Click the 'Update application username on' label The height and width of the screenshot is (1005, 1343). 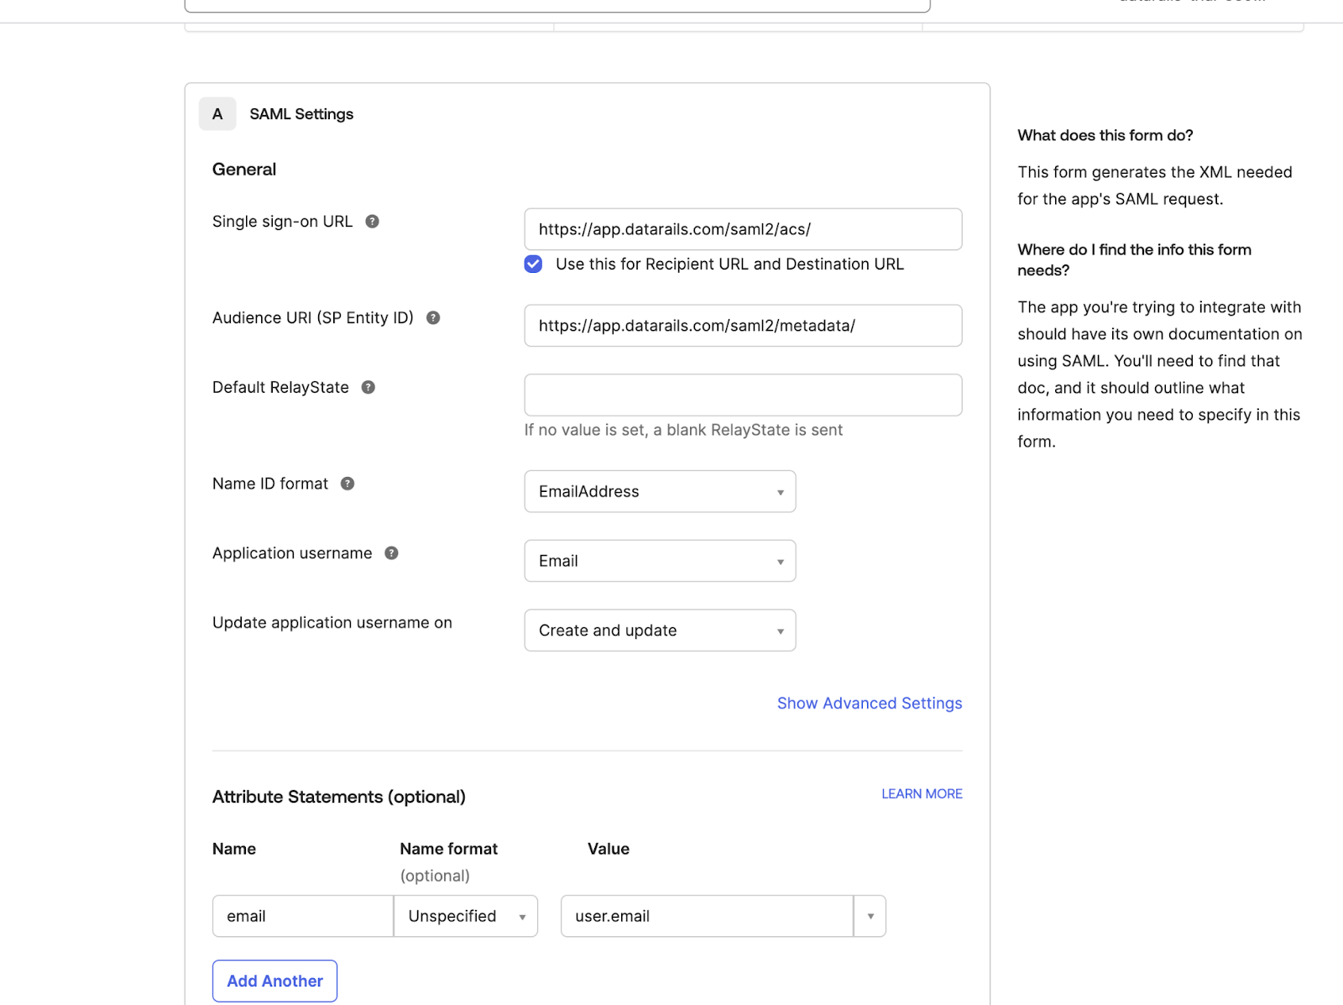[x=332, y=623]
